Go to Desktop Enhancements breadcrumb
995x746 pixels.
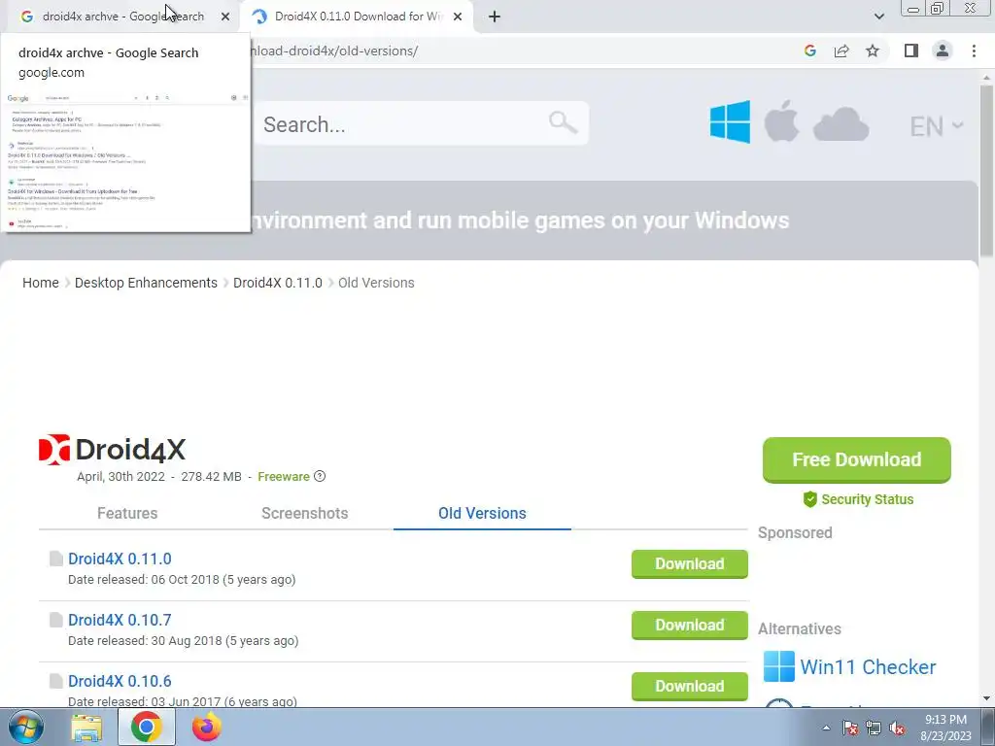point(146,283)
